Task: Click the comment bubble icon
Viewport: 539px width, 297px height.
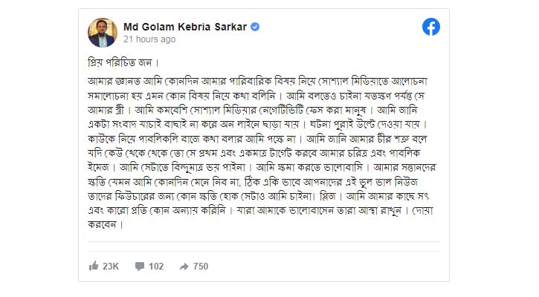Action: 139,266
